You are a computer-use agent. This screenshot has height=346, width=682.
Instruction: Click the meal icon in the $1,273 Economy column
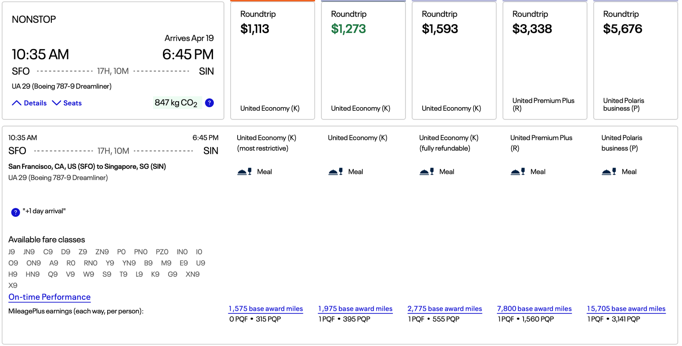(335, 171)
